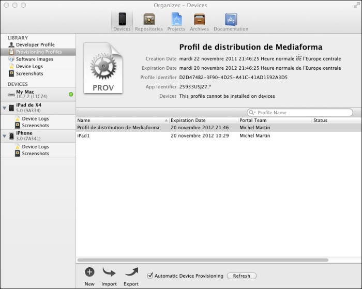Toggle the Automatic Device Provisioning checkbox

(150, 276)
